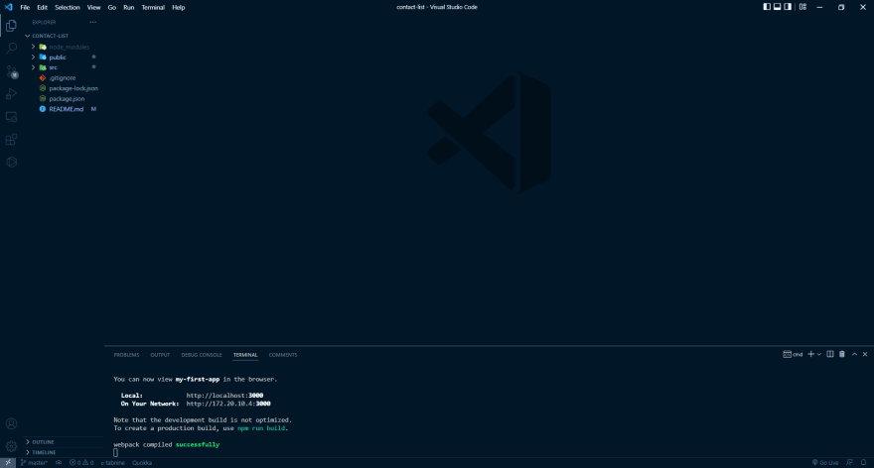
Task: Open the Selection menu
Action: coord(68,7)
